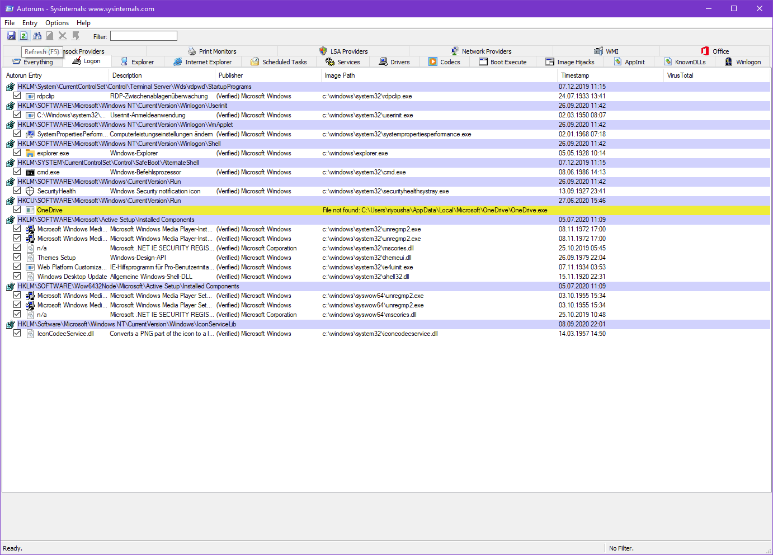Screen dimensions: 773x555
Task: Click the 'Ready.' status bar text
Action: tap(13, 548)
